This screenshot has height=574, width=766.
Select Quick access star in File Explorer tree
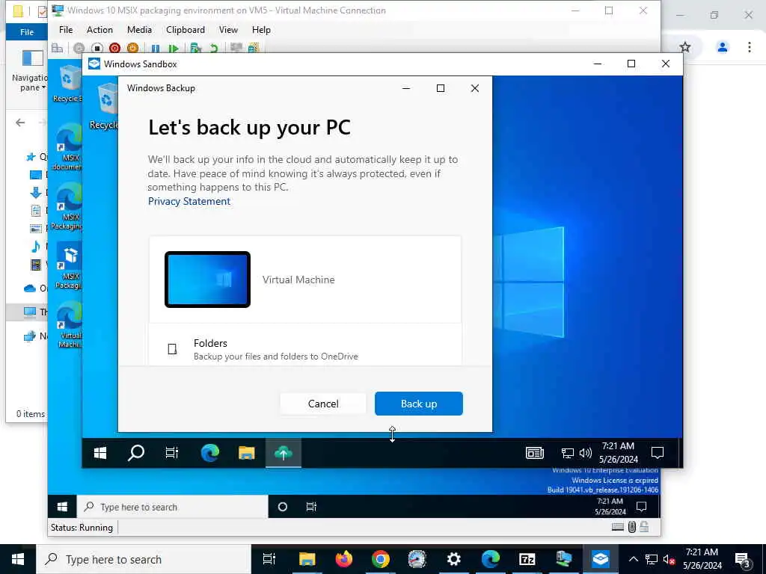point(31,157)
